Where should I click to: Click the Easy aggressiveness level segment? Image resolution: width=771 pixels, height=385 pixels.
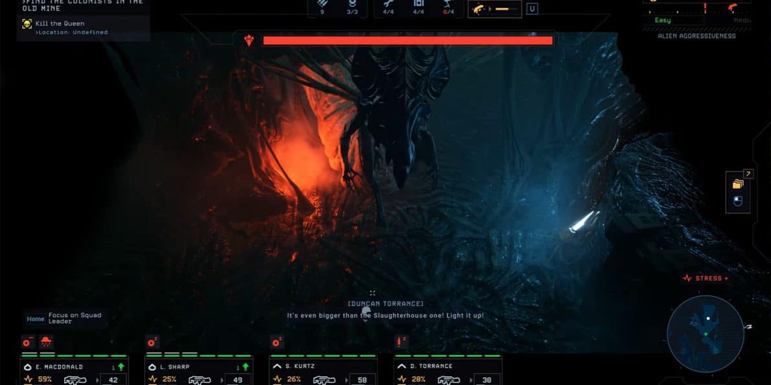pyautogui.click(x=673, y=21)
